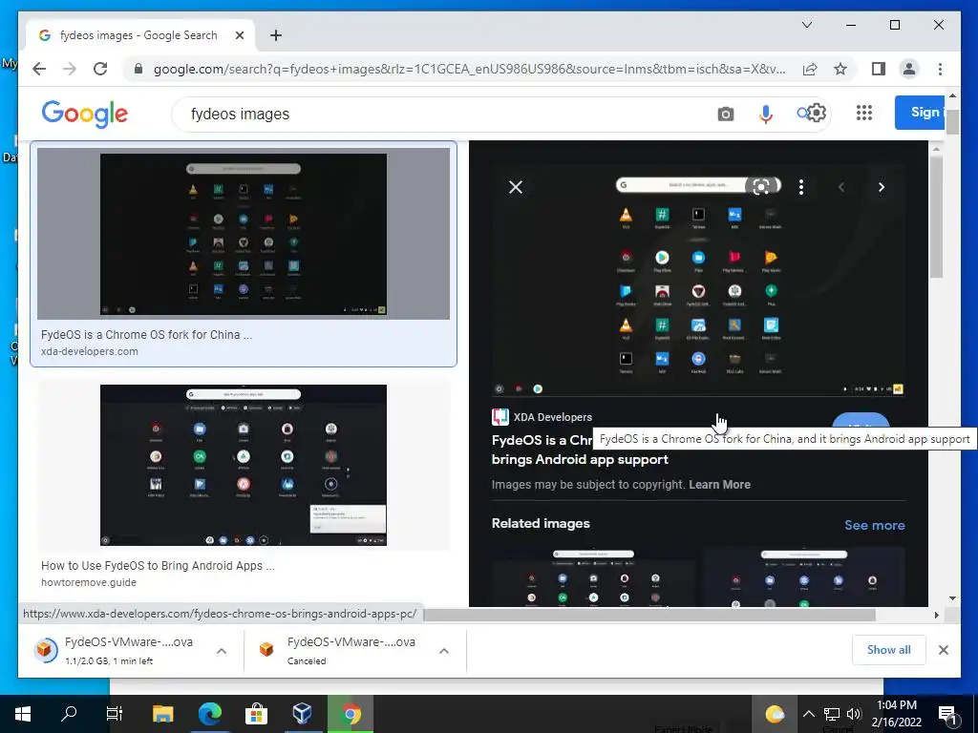This screenshot has height=733, width=978.
Task: Open the network icon in system tray
Action: pyautogui.click(x=832, y=714)
